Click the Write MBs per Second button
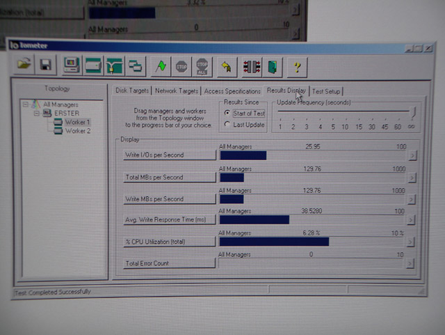This screenshot has width=445, height=335. pyautogui.click(x=170, y=199)
